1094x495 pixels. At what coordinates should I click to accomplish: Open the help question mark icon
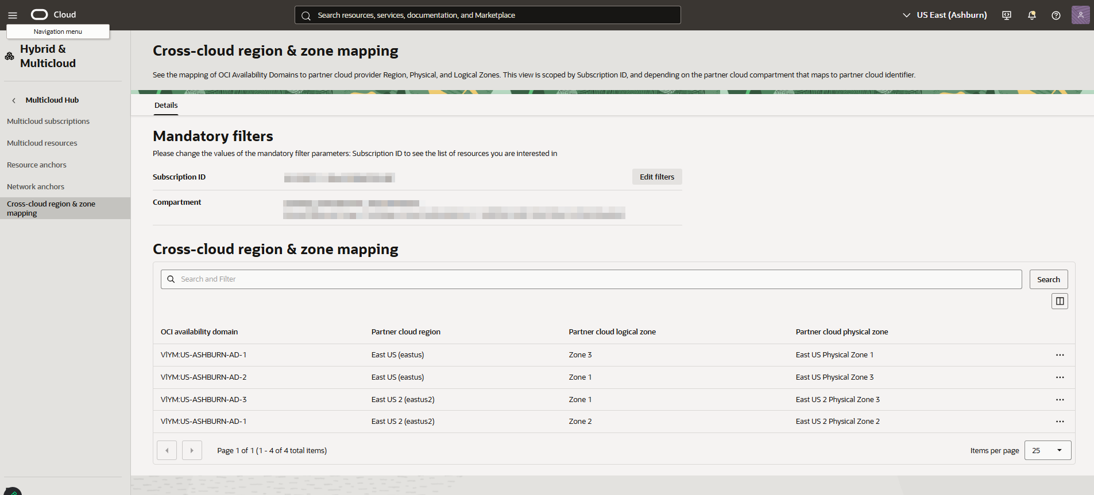1056,15
